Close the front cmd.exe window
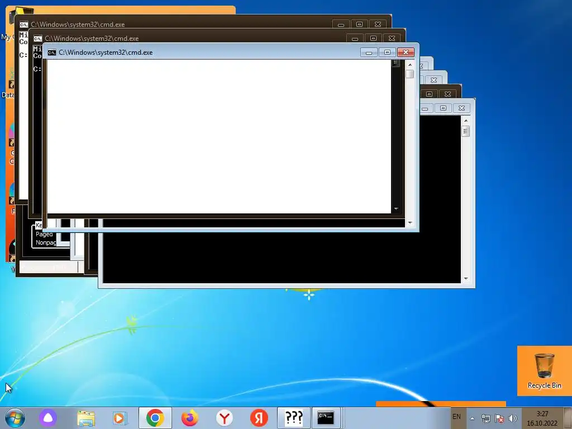Viewport: 572px width, 429px height. tap(406, 53)
